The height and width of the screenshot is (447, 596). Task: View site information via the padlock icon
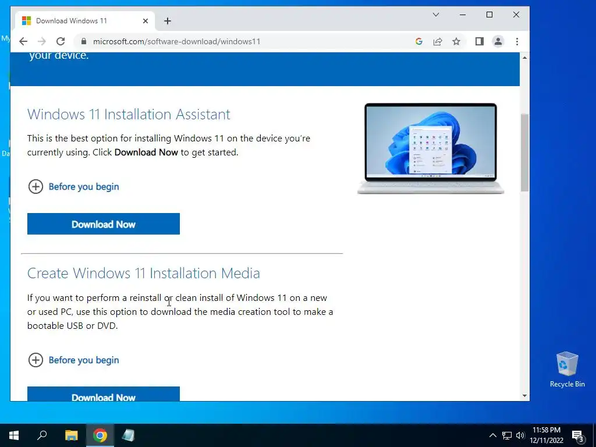click(84, 41)
